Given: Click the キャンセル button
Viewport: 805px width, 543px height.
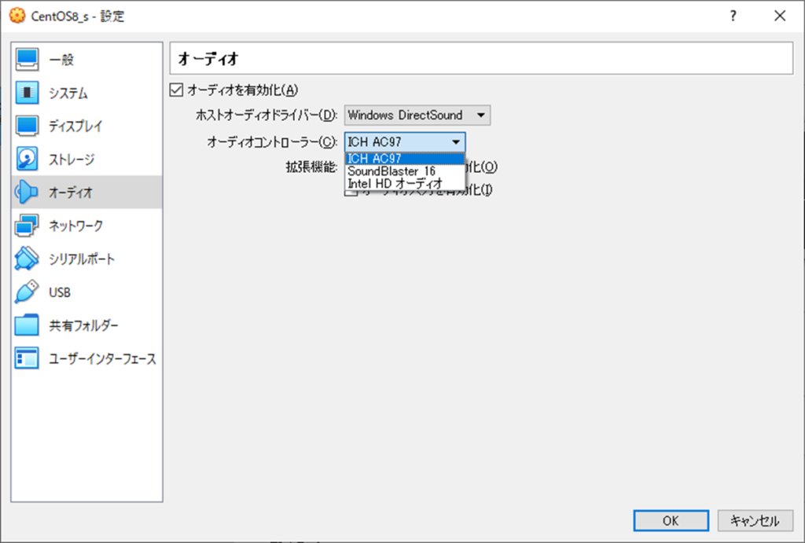Looking at the screenshot, I should 755,521.
